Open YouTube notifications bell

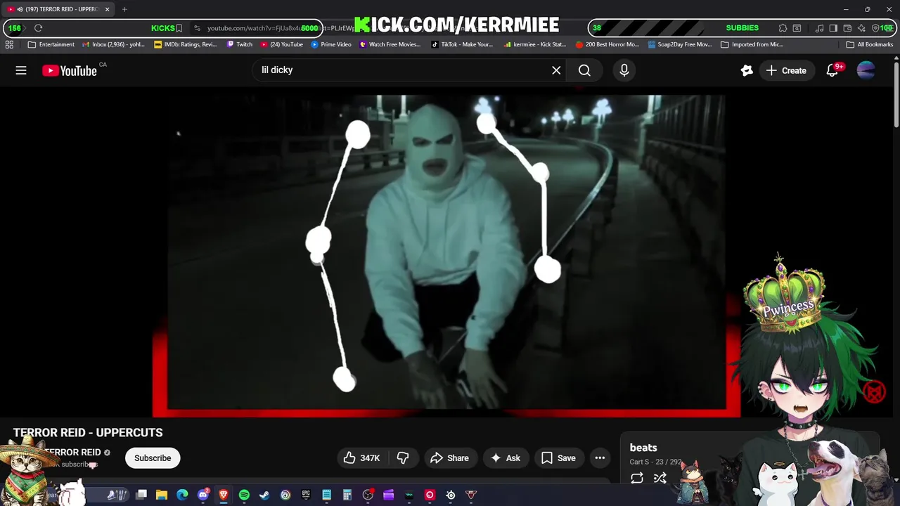(x=832, y=70)
